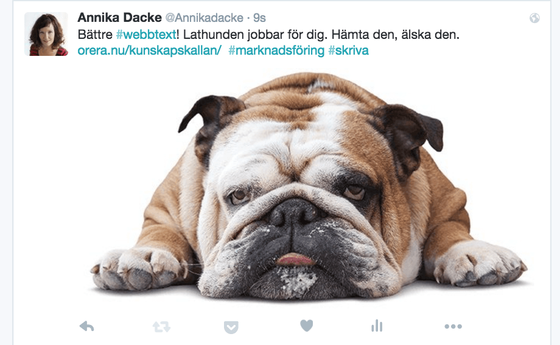
Task: Click the globe icon at the top right
Action: 534,18
